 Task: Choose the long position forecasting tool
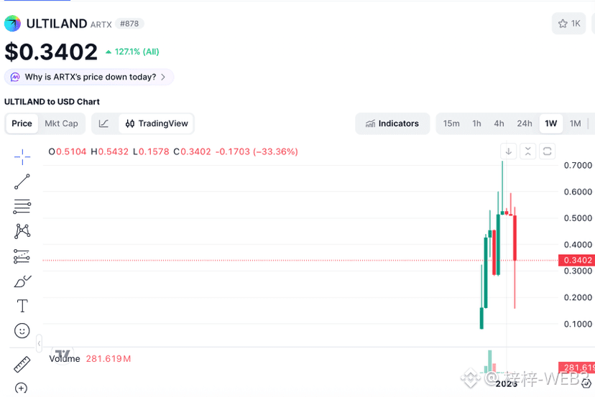pos(22,256)
